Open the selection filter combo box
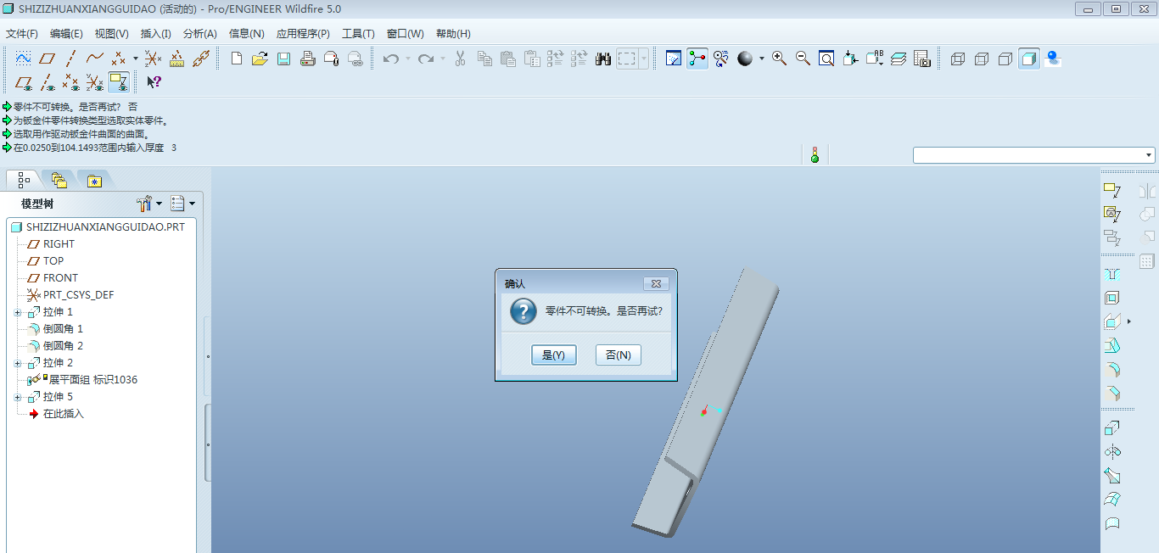This screenshot has width=1159, height=553. click(1034, 155)
